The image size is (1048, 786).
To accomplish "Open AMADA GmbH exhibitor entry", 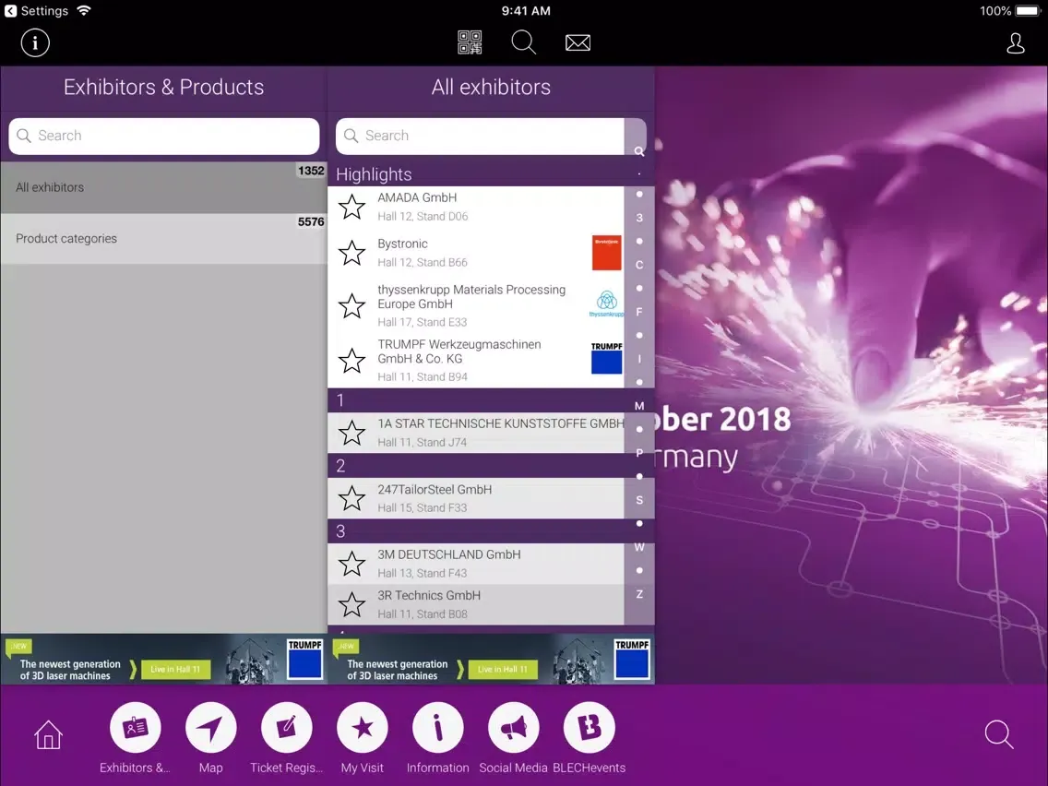I will (476, 207).
